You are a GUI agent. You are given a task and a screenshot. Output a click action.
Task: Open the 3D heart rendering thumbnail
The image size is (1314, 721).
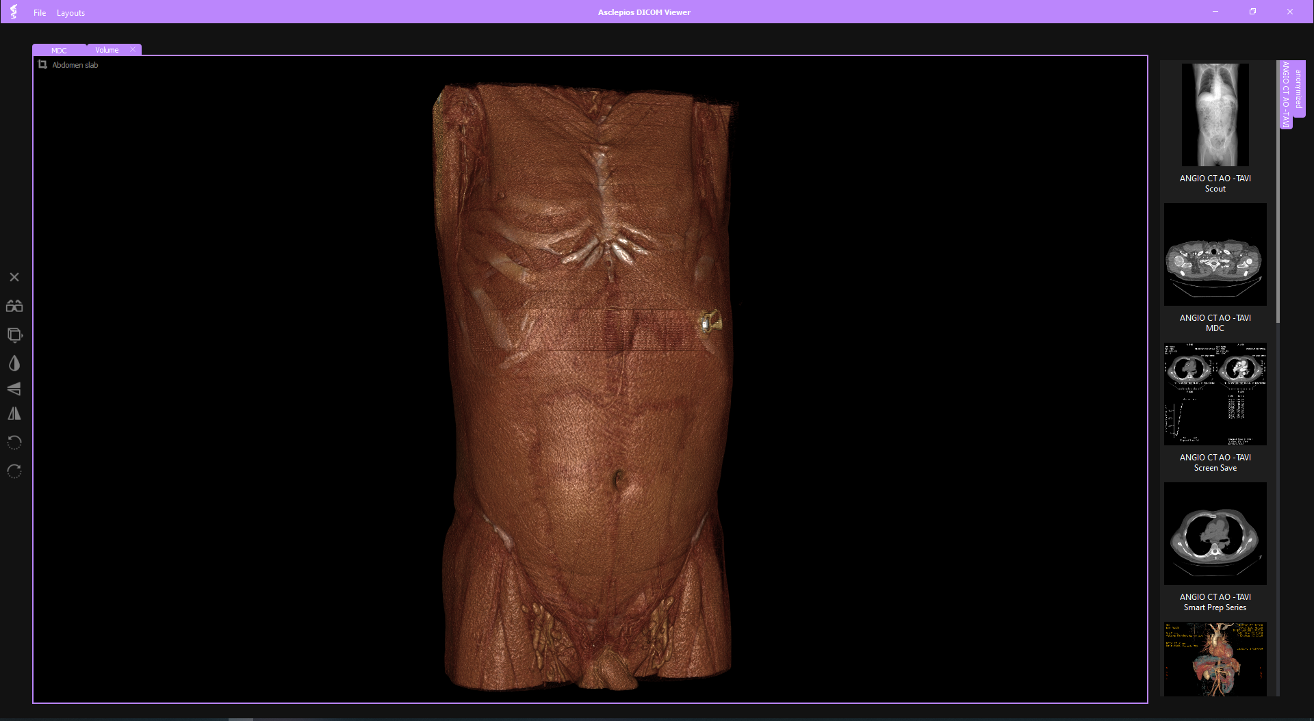pos(1215,659)
